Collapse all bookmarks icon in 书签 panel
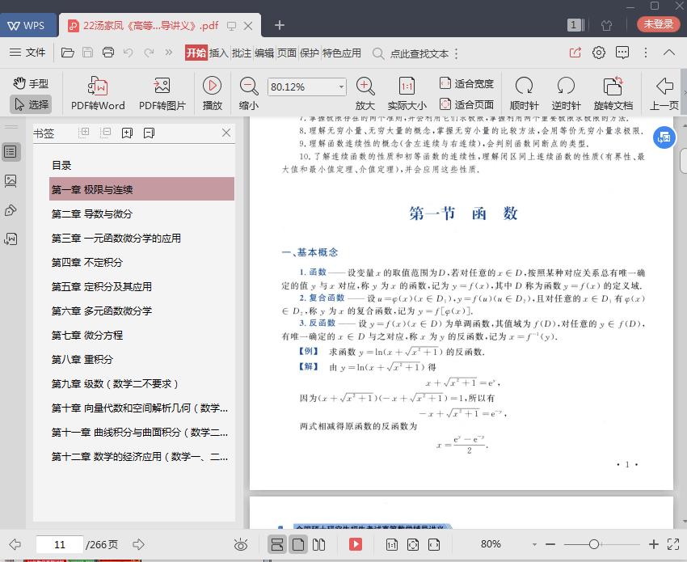687x562 pixels. coord(106,133)
